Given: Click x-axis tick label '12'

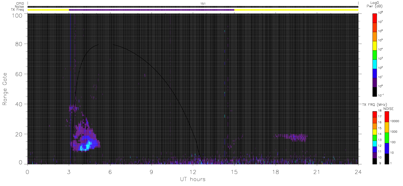Looking at the screenshot, I should click(193, 172).
